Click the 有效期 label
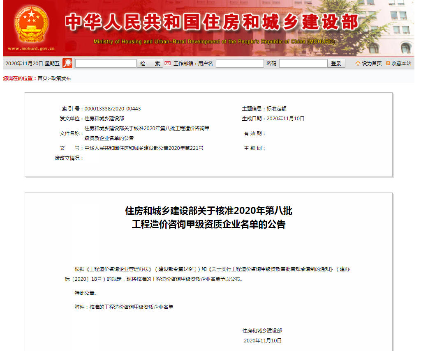 point(254,133)
